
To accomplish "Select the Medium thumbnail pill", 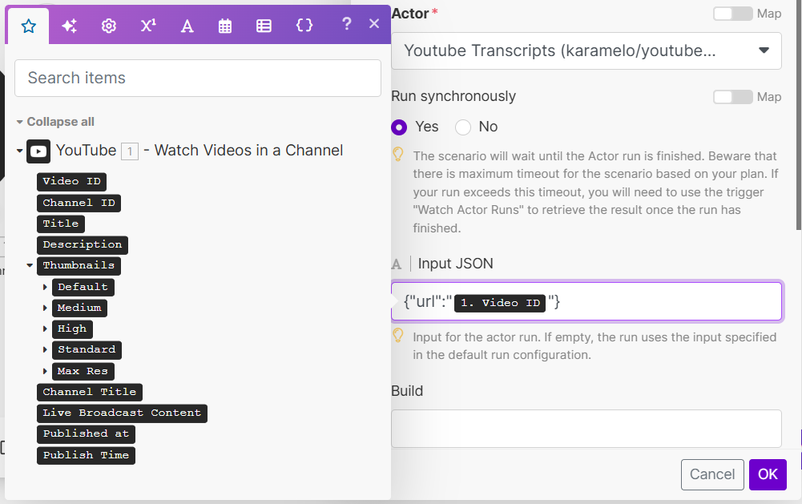I will 79,308.
